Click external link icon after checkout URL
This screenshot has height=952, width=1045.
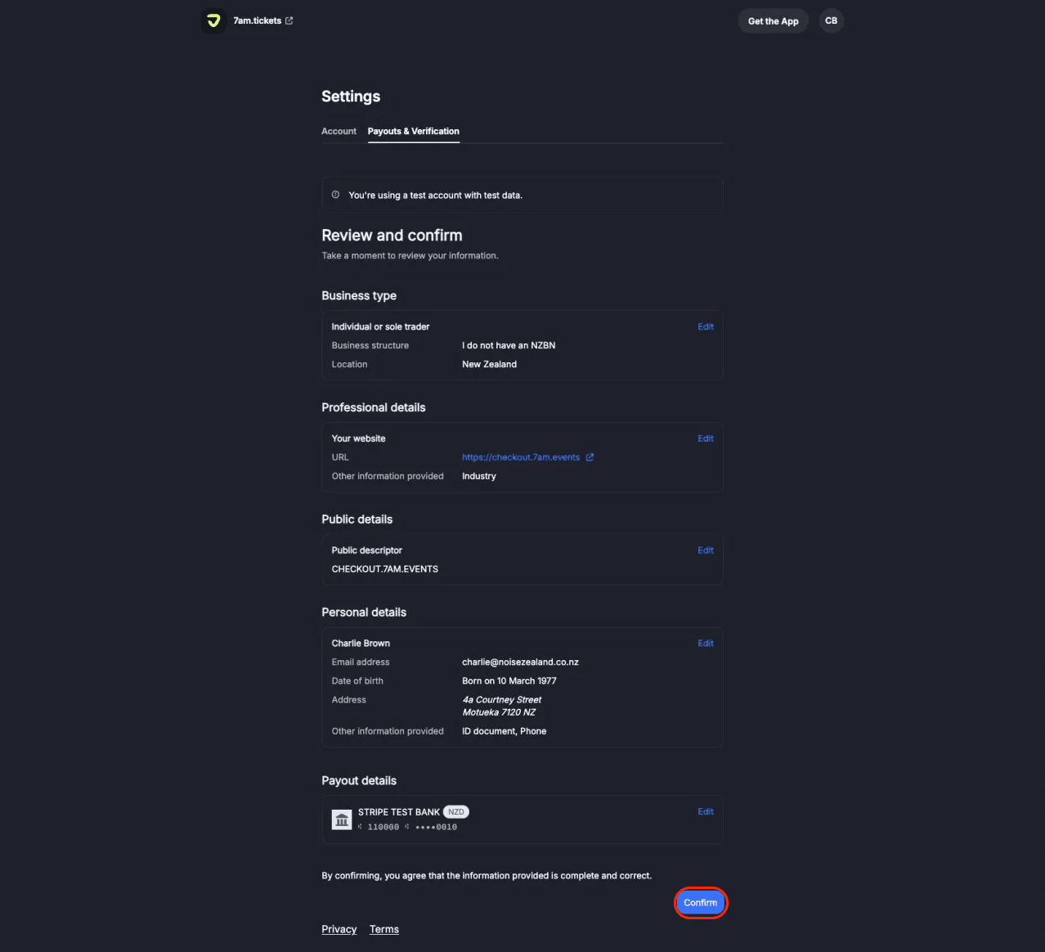pyautogui.click(x=590, y=457)
